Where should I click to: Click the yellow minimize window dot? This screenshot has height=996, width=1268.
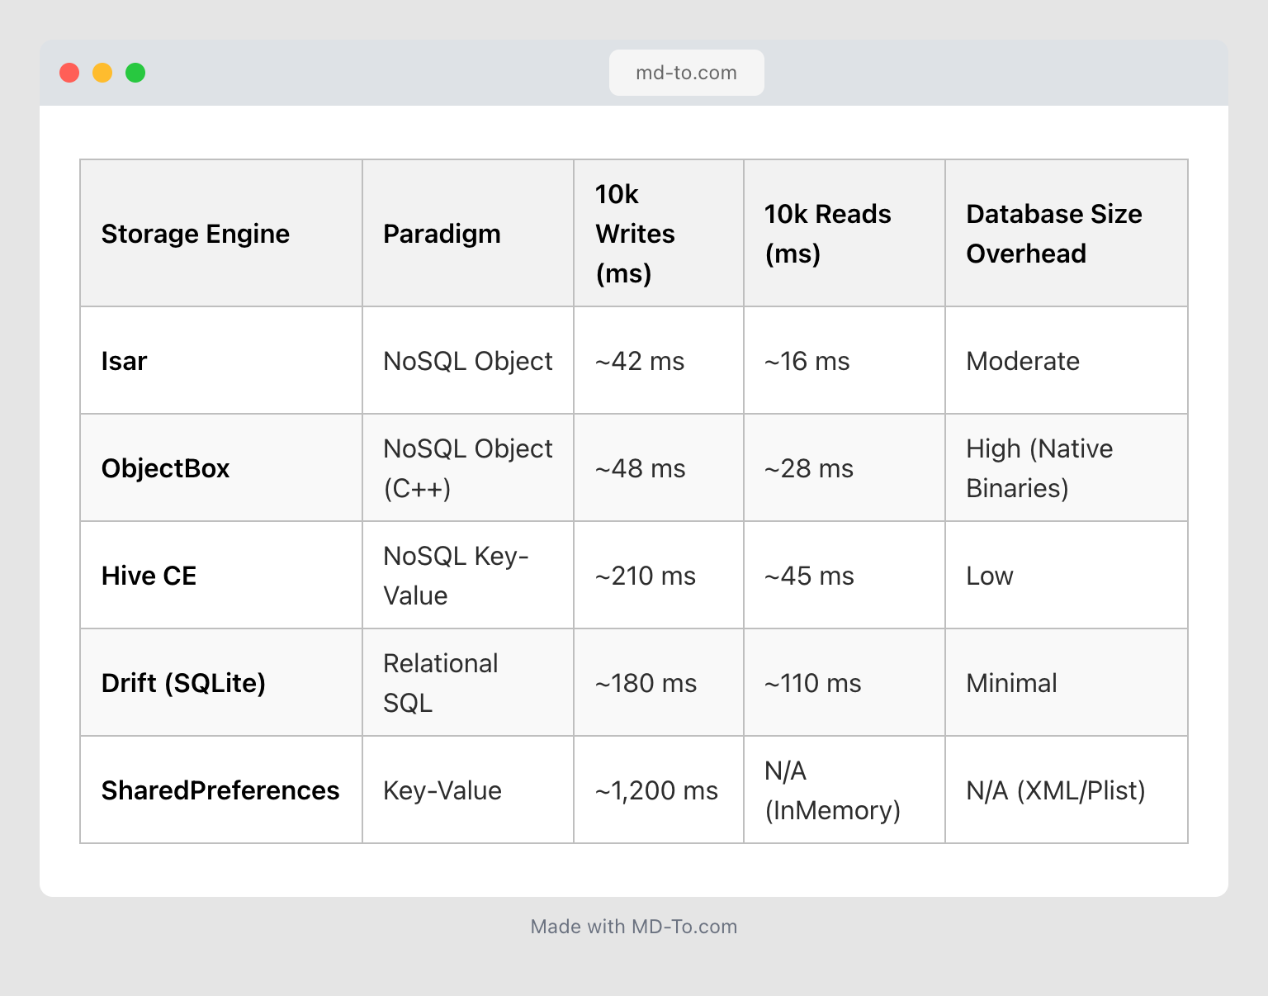[x=102, y=73]
